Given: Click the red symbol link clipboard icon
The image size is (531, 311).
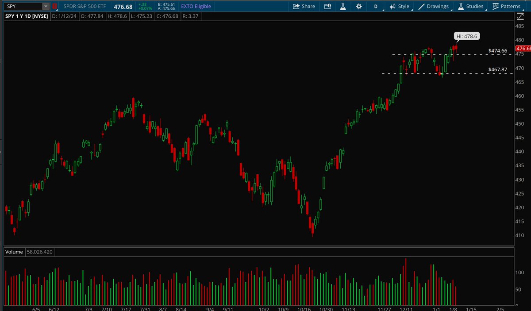Looking at the screenshot, I should click(54, 7).
